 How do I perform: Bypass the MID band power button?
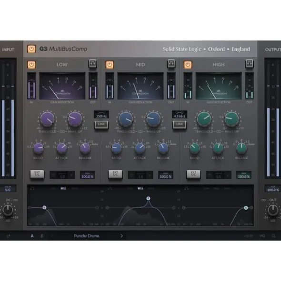(110, 65)
